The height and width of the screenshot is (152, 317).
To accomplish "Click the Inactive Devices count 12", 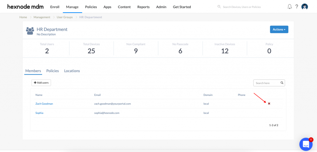I will click(225, 51).
